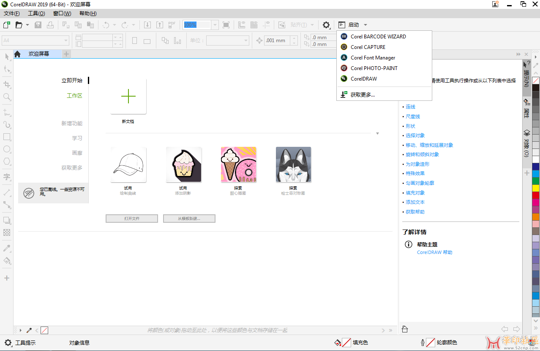
Task: Select the Polygon tool
Action: (7, 161)
